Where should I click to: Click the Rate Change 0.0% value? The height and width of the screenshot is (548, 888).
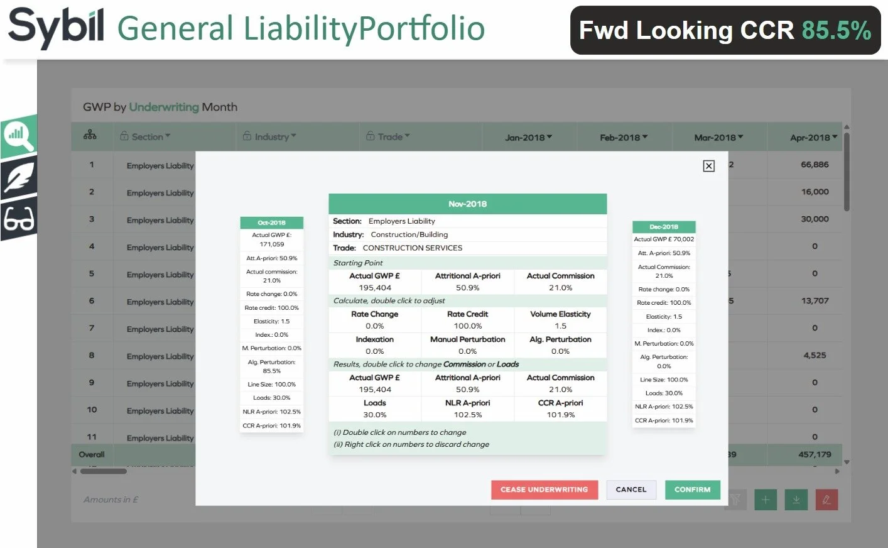[375, 326]
